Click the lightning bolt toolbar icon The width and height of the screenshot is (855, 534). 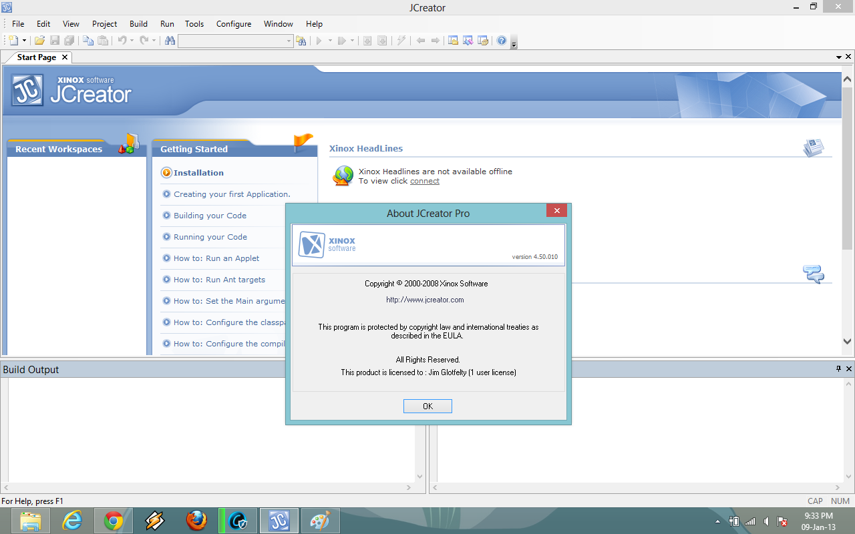click(401, 41)
